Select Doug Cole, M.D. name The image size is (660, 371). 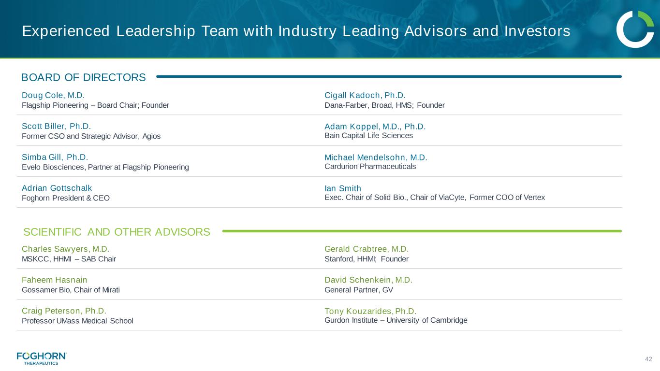pyautogui.click(x=53, y=95)
